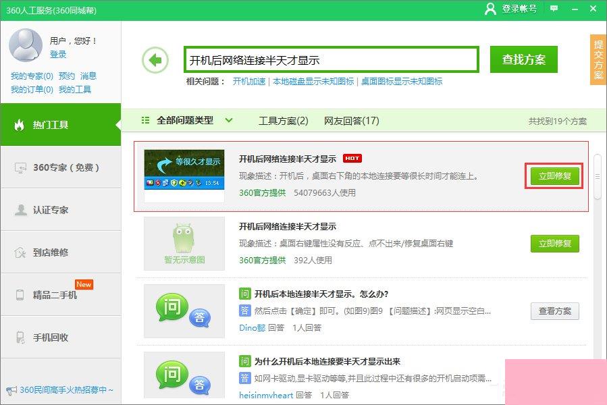Minimize the 360人工服务 window

pyautogui.click(x=575, y=9)
